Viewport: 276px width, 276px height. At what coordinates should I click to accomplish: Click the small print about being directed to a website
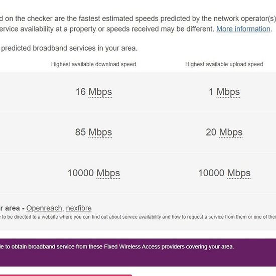pyautogui.click(x=138, y=217)
